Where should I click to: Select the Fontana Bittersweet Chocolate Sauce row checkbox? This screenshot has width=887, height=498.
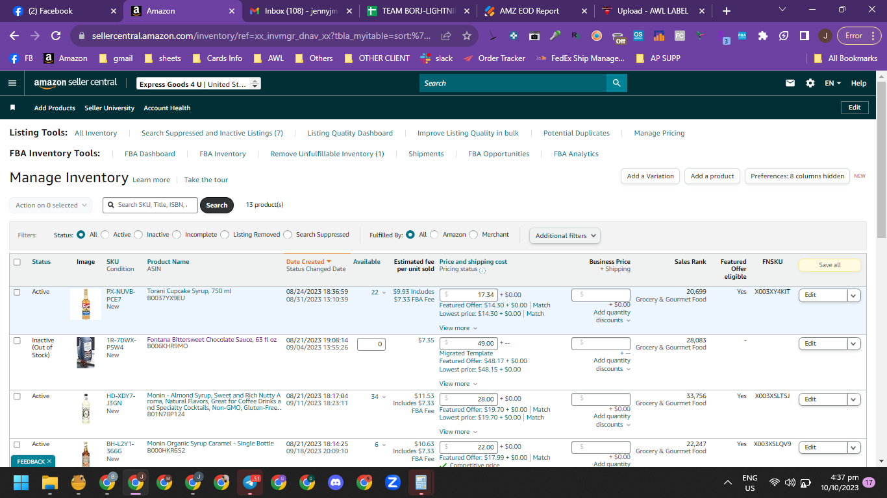click(x=17, y=340)
